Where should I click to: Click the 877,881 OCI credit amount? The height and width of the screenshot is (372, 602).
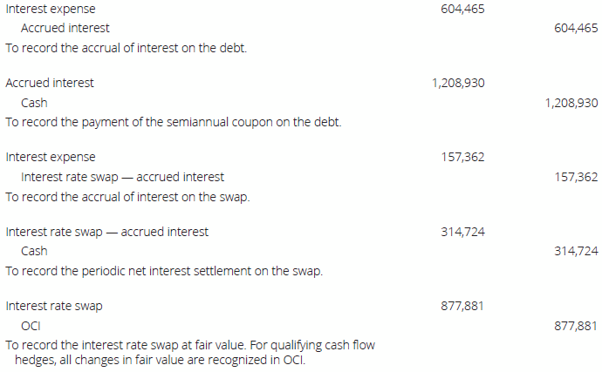pos(576,326)
